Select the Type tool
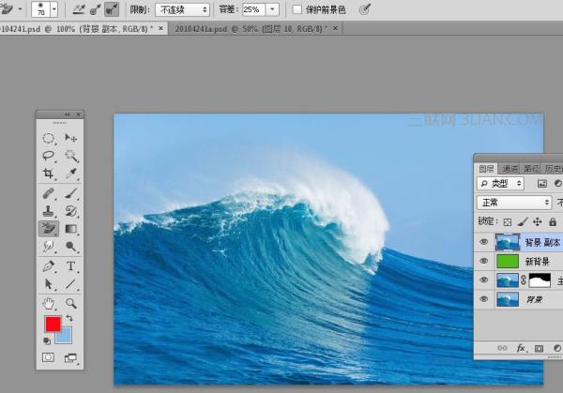The width and height of the screenshot is (563, 393). click(70, 266)
